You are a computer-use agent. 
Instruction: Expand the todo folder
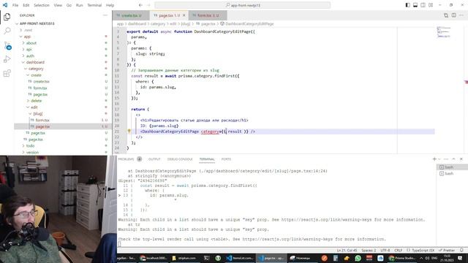tap(30, 146)
